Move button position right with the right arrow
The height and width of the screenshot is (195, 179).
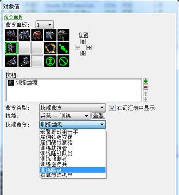click(x=89, y=47)
